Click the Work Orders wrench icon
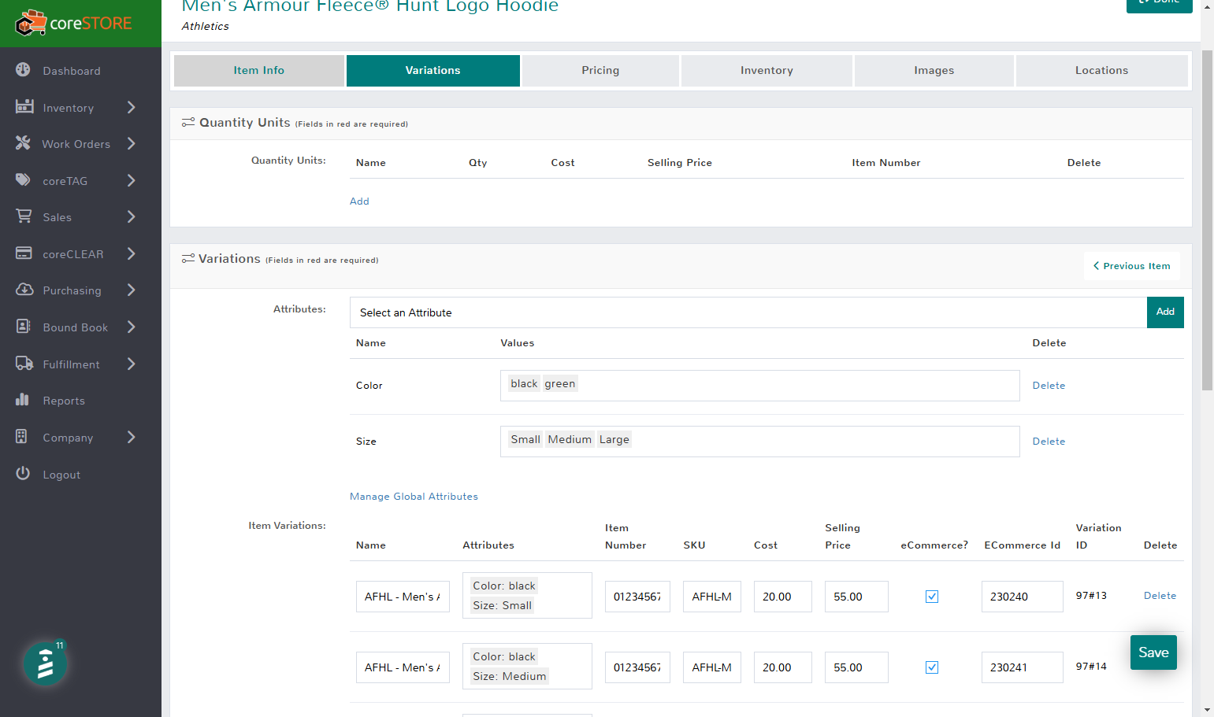 point(24,143)
